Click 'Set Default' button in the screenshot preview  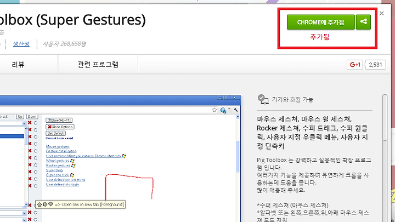[55, 133]
